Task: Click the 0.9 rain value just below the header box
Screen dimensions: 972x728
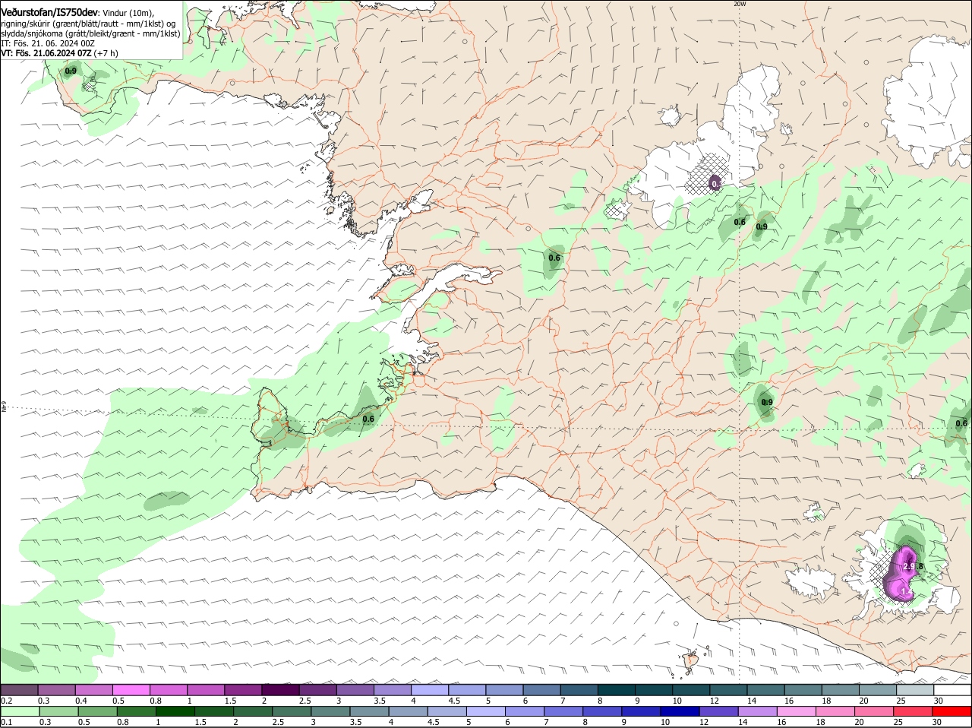Action: click(71, 71)
